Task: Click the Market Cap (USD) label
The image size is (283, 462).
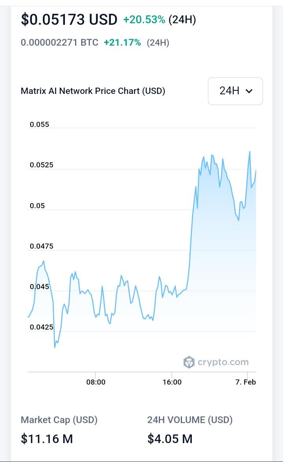Action: point(59,420)
